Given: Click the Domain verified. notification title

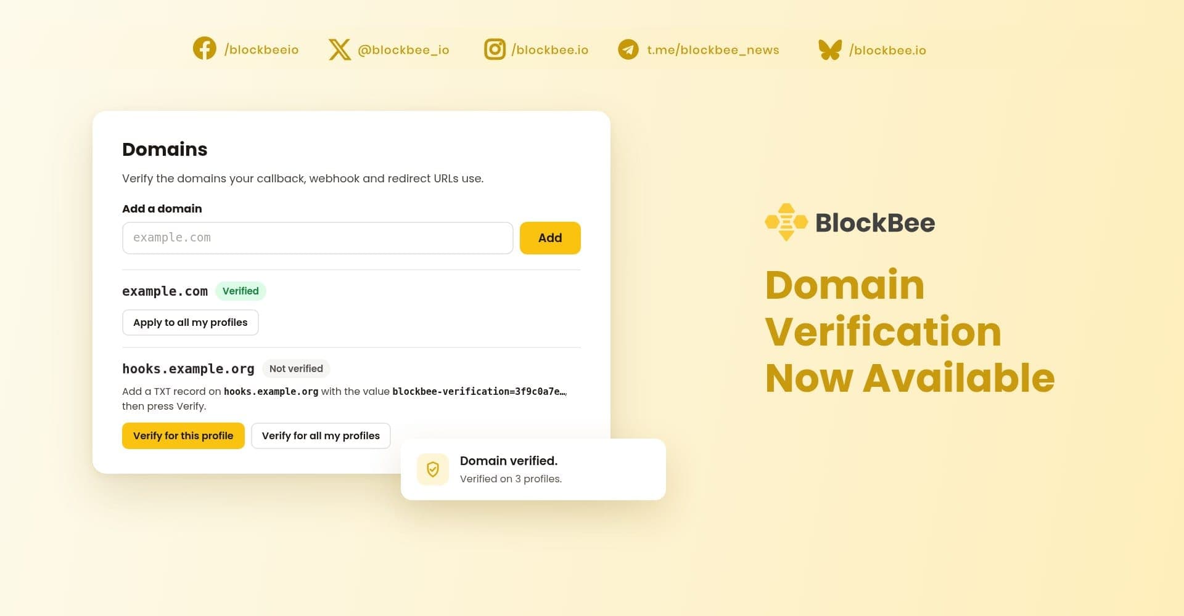Looking at the screenshot, I should coord(509,461).
